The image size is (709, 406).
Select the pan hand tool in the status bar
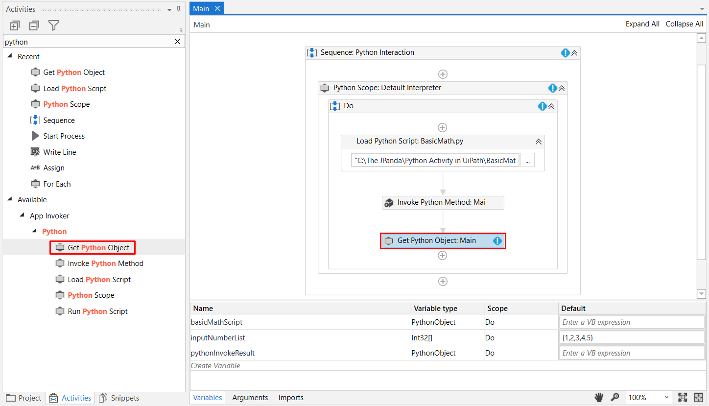(598, 397)
